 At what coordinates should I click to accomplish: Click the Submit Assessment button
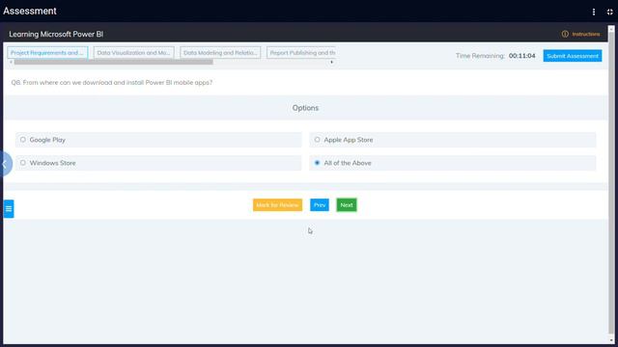(x=573, y=56)
